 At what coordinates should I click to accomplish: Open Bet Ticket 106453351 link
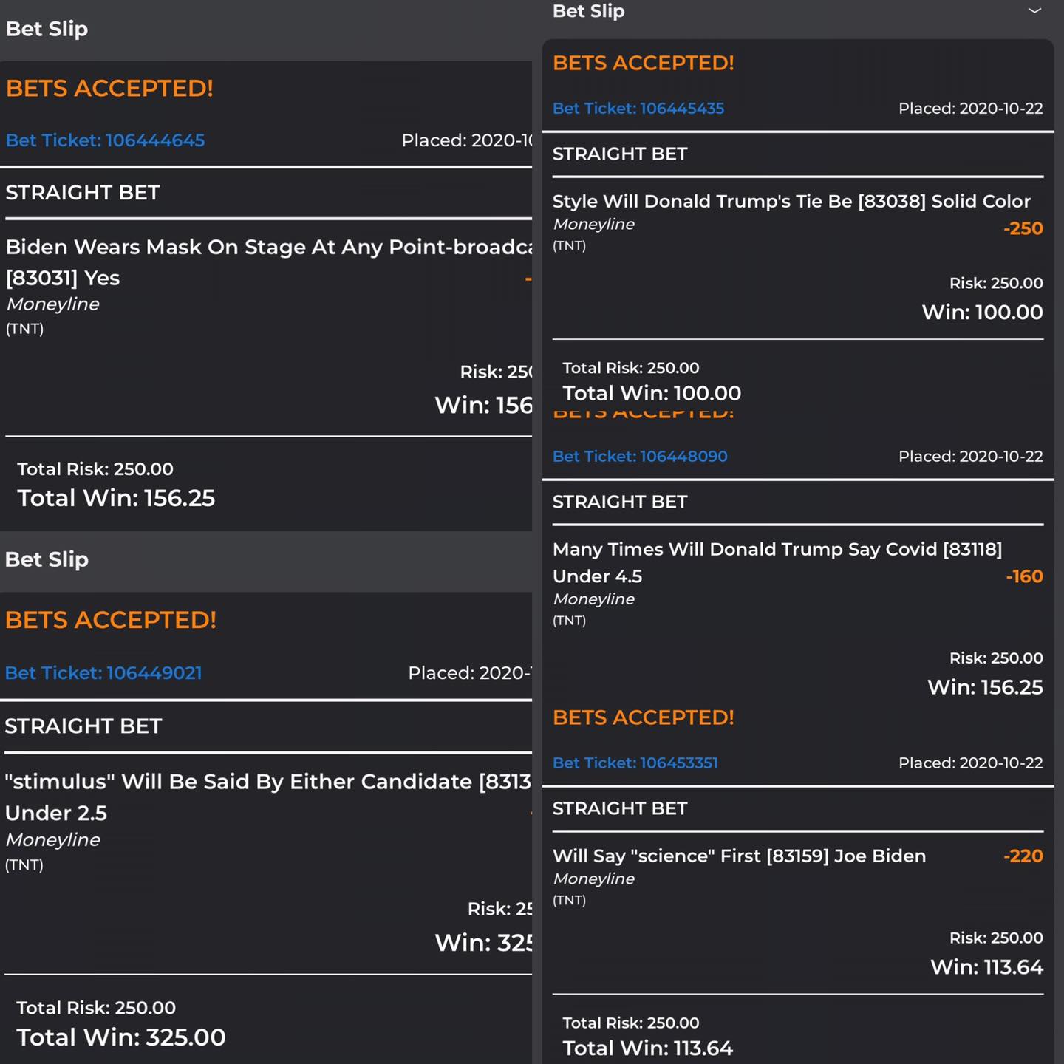tap(635, 763)
